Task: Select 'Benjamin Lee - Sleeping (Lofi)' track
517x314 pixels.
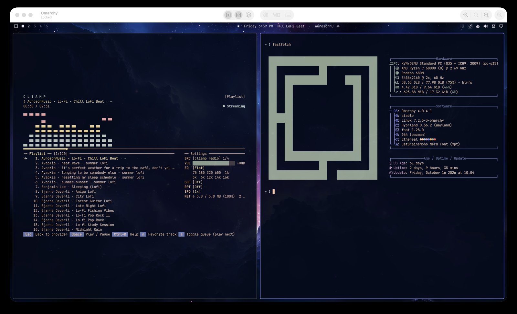Action: 72,187
